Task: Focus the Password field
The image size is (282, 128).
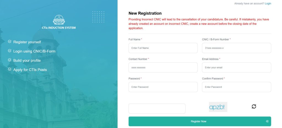Action: coord(163,87)
